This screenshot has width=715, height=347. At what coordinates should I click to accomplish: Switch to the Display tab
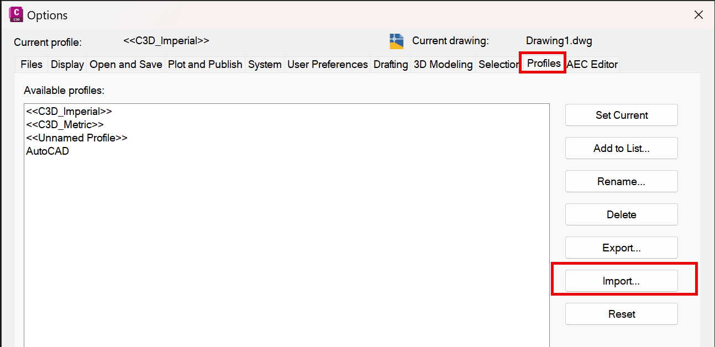pos(67,65)
